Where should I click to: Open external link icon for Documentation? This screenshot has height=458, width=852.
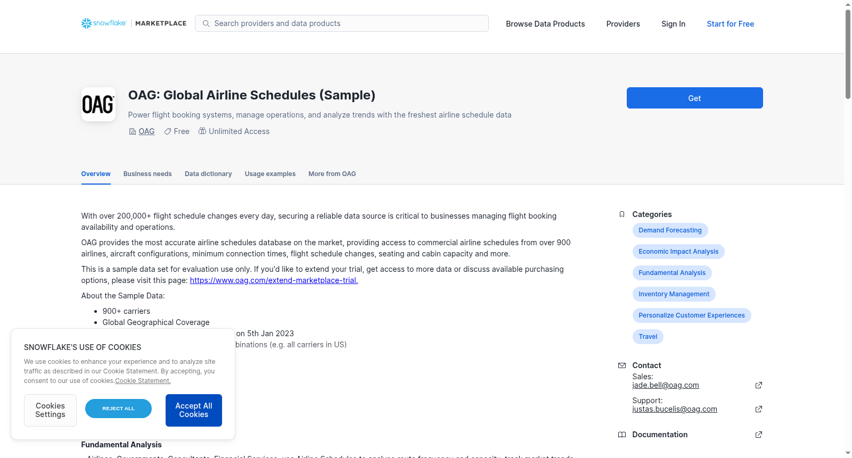point(759,435)
